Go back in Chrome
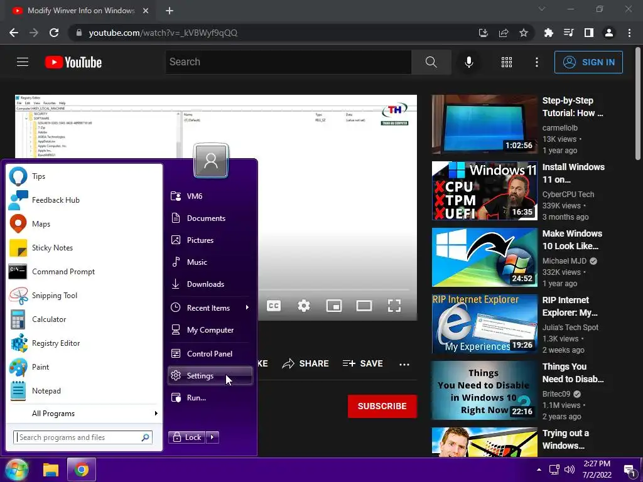The image size is (643, 482). [14, 33]
